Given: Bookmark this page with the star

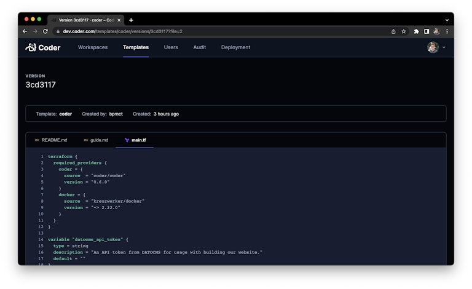Looking at the screenshot, I should click(404, 31).
